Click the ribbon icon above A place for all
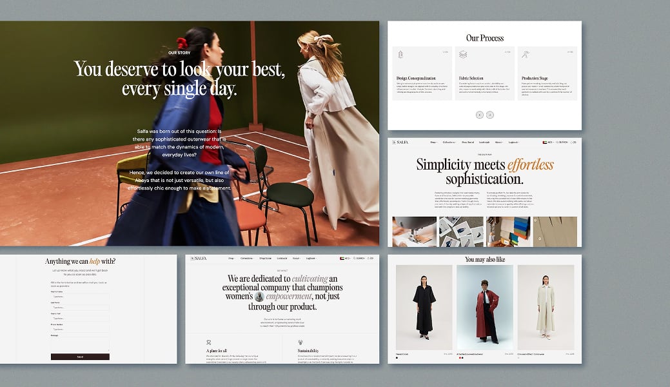The width and height of the screenshot is (670, 387). click(208, 342)
